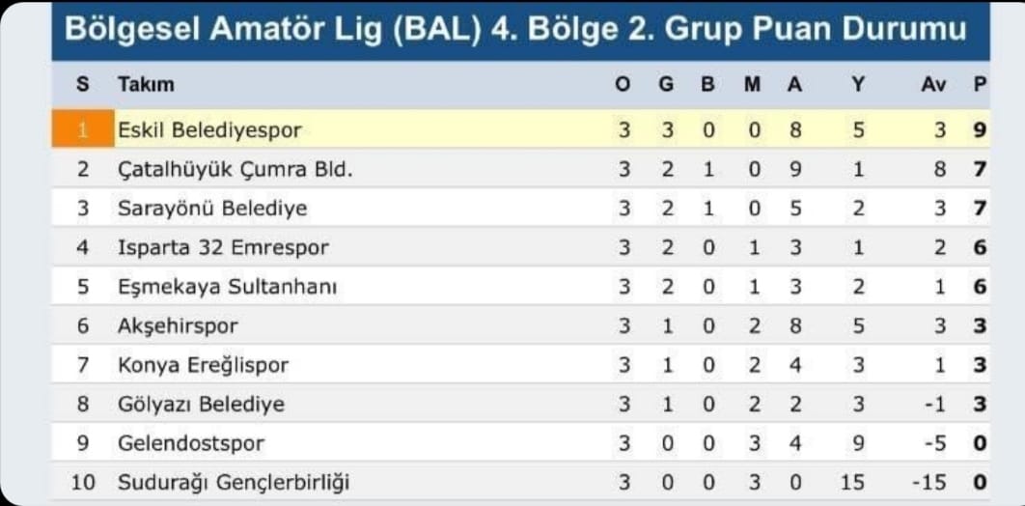Viewport: 1025px width, 506px height.
Task: Click the Av goal difference column header
Action: coord(933,84)
